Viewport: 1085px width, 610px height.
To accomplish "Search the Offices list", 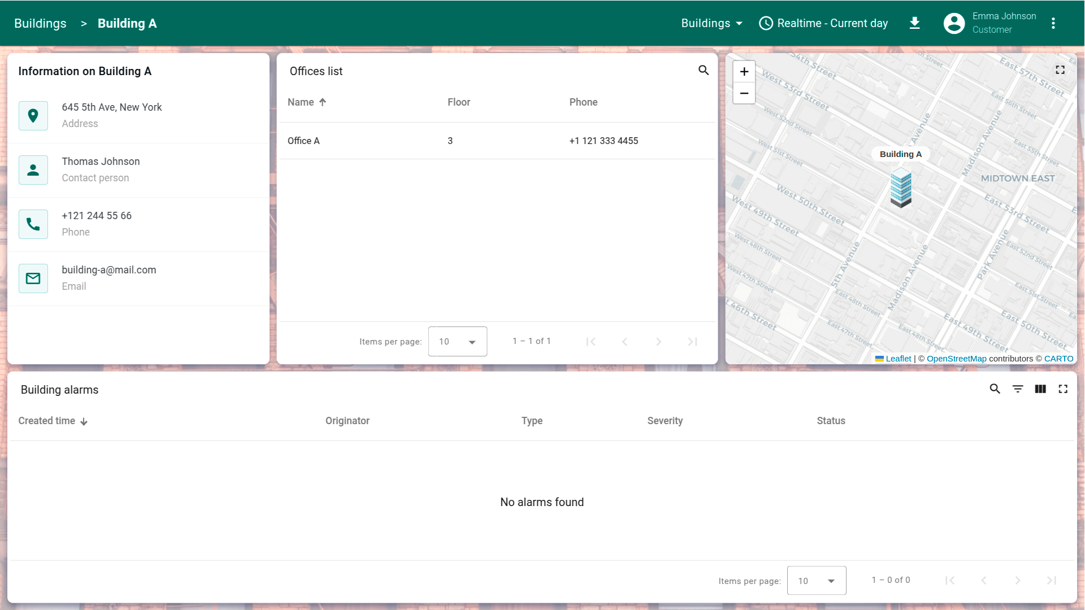I will [x=703, y=70].
